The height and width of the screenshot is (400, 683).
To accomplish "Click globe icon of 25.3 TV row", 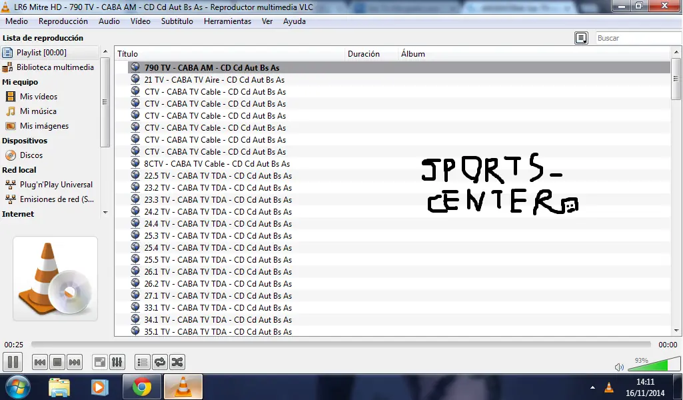I will 135,235.
